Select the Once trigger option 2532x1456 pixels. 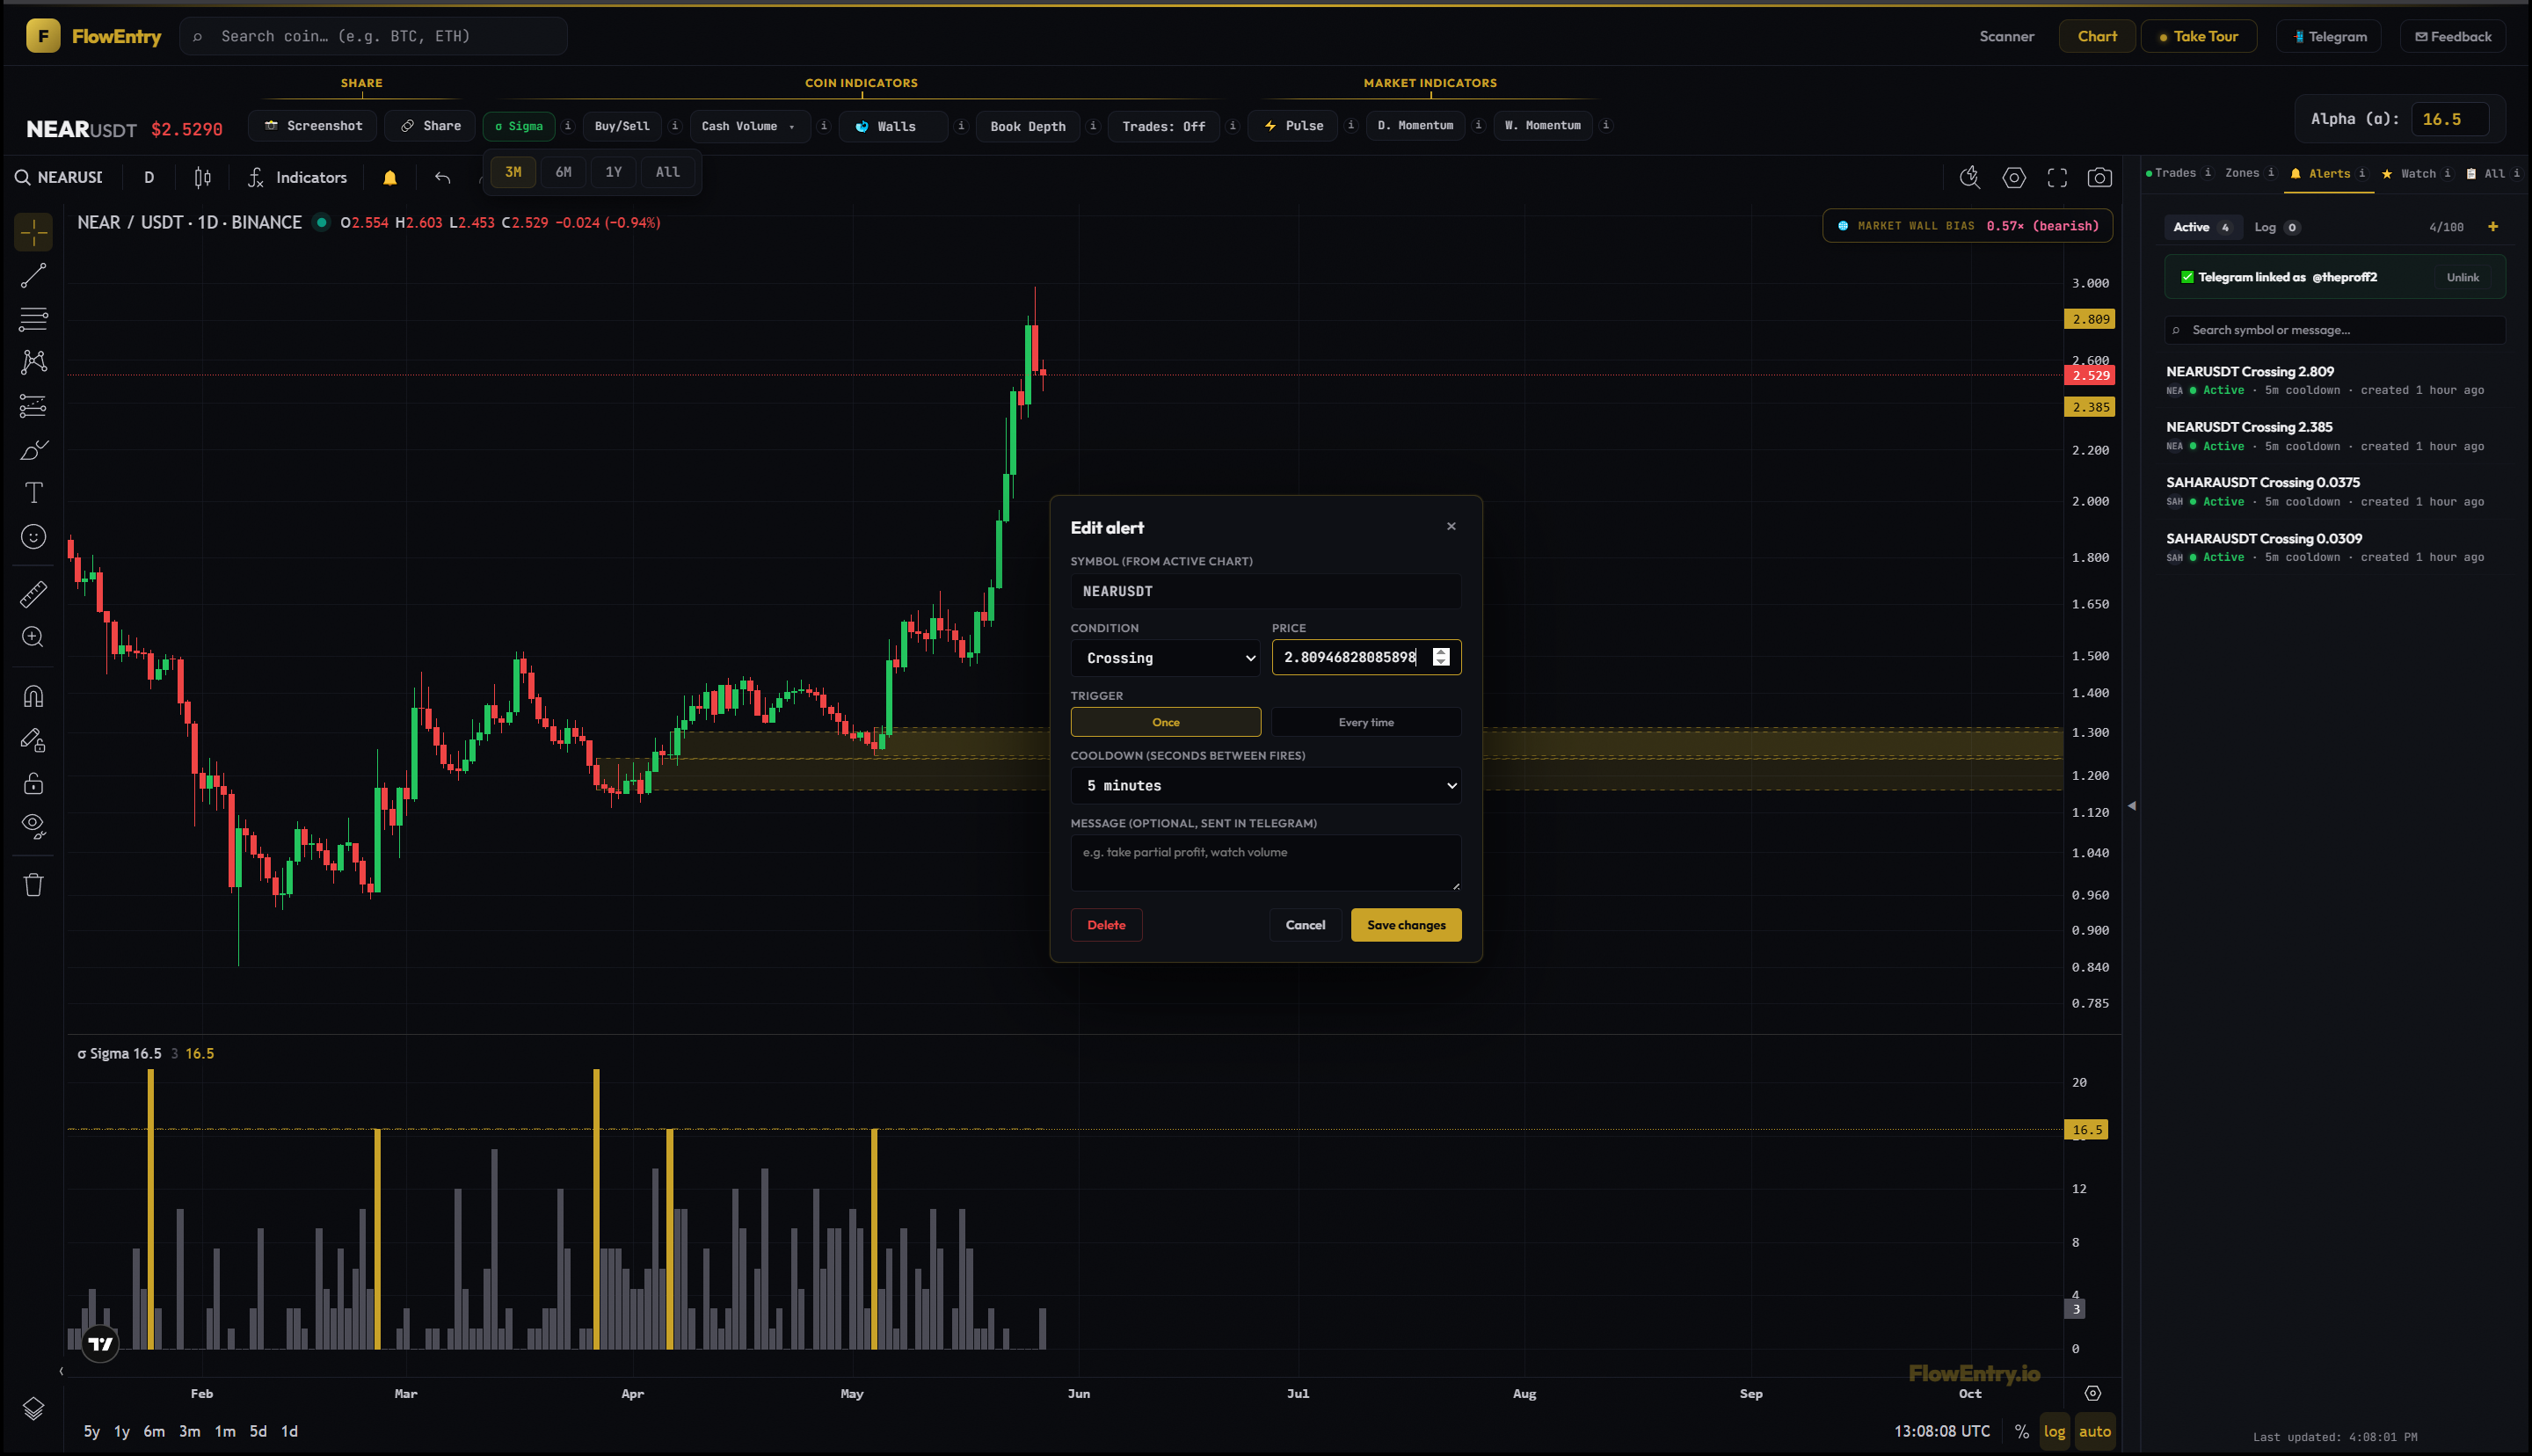[1166, 722]
